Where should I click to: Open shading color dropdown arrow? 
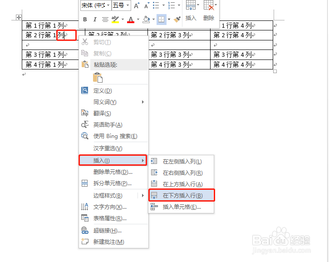153,20
